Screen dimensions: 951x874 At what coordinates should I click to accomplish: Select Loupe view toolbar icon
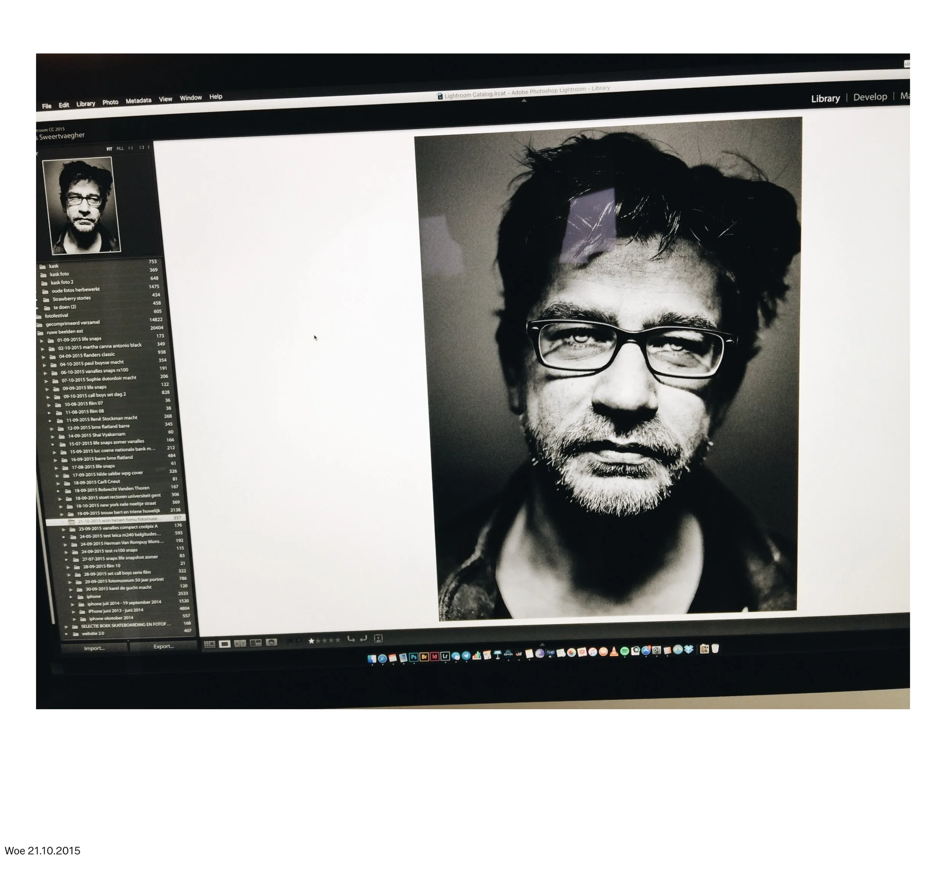click(x=224, y=644)
